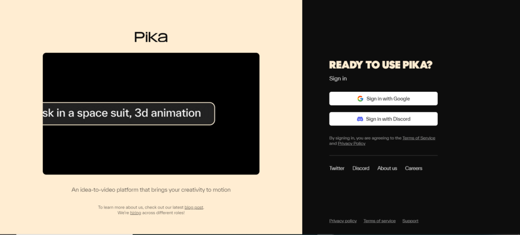Read the latest blog post link
The width and height of the screenshot is (520, 235).
click(x=193, y=207)
